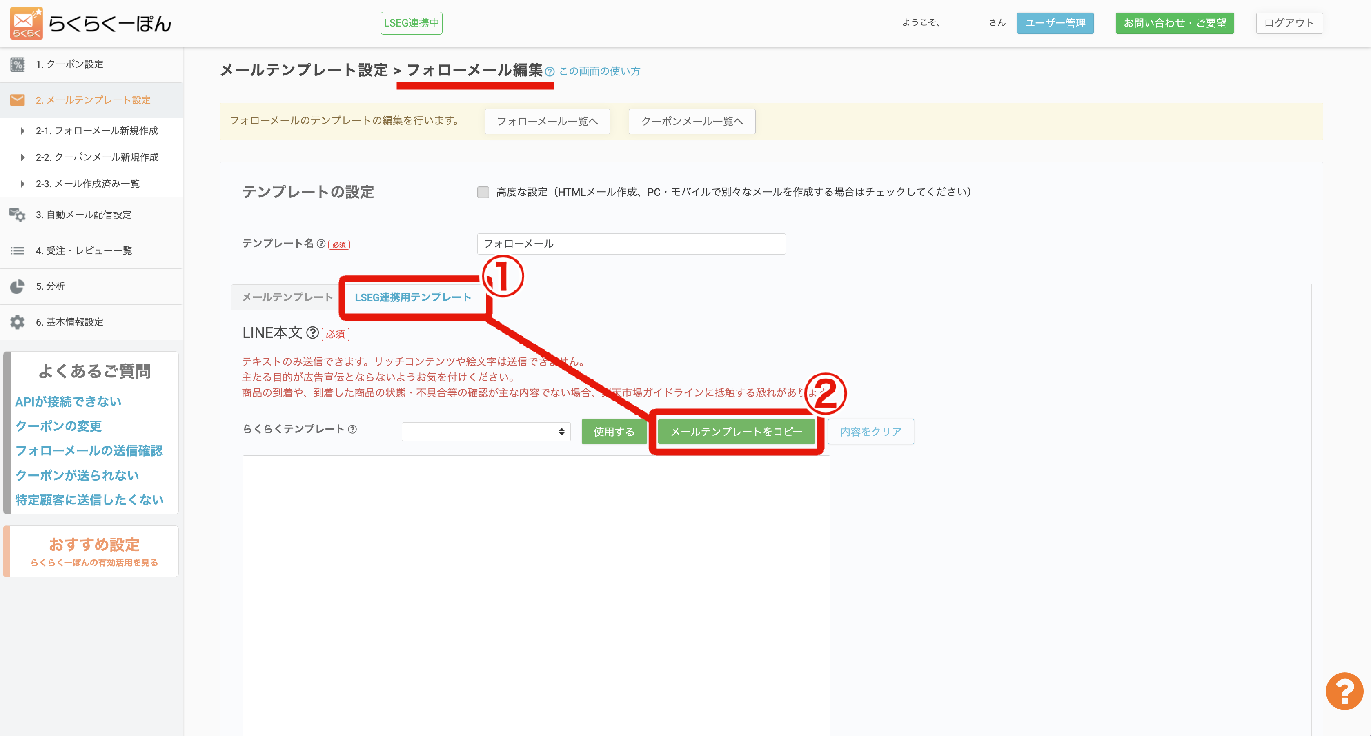Click the よくあるご質問 heading
This screenshot has width=1371, height=736.
pyautogui.click(x=95, y=371)
